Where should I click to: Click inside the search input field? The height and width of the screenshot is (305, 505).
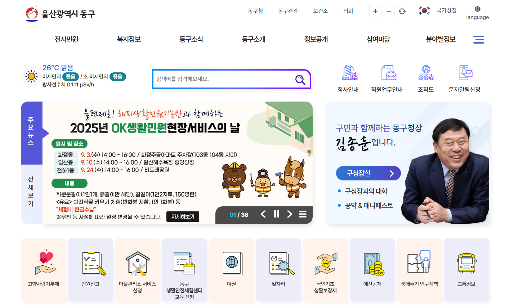pyautogui.click(x=223, y=79)
